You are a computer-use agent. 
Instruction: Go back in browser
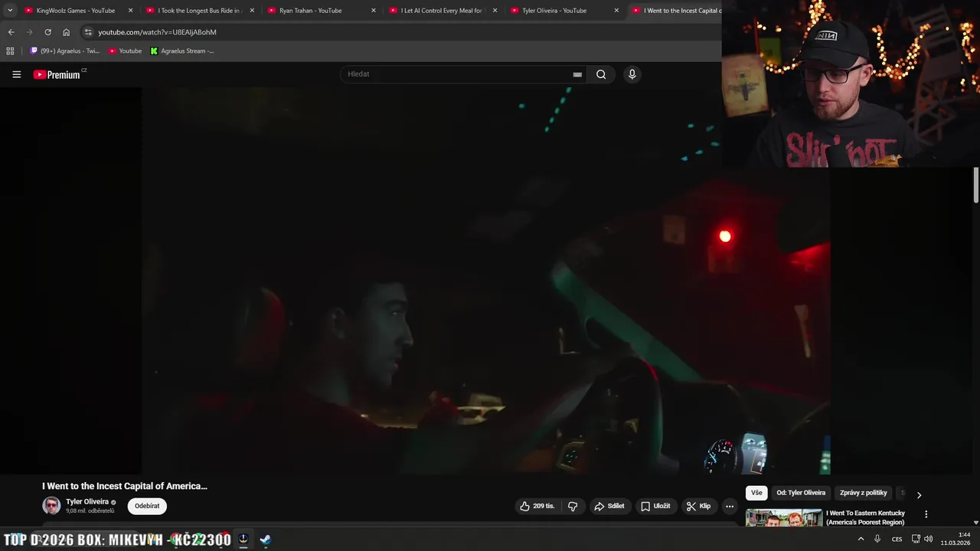[11, 32]
